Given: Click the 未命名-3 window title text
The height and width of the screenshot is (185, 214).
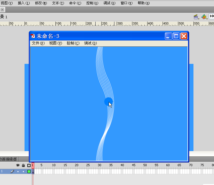Looking at the screenshot, I should pyautogui.click(x=48, y=36).
